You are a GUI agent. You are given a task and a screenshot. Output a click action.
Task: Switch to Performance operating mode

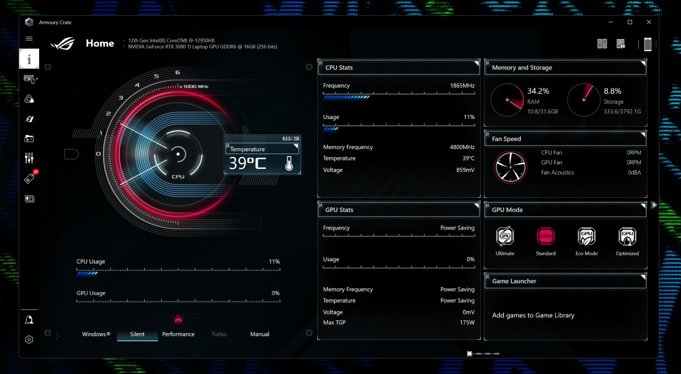[178, 334]
